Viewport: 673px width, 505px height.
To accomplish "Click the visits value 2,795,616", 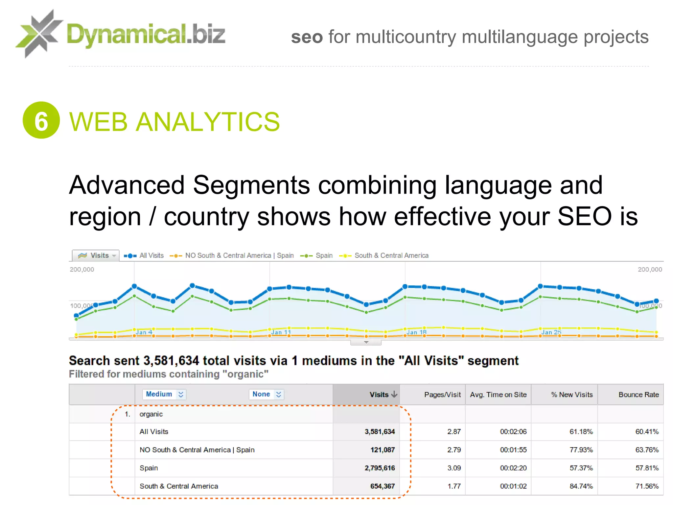I will [380, 468].
